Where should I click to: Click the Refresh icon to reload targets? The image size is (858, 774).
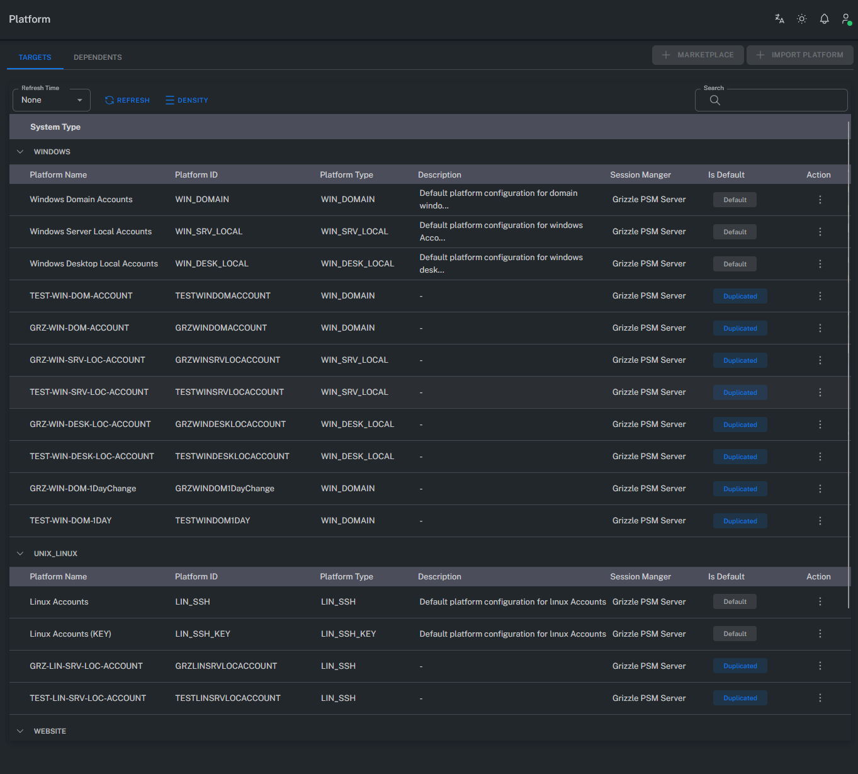click(x=110, y=100)
